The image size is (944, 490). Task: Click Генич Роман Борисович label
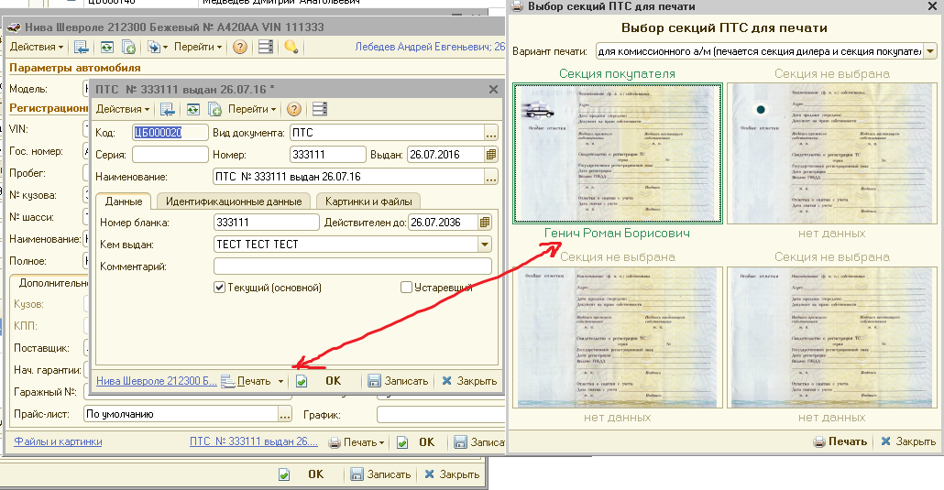617,233
